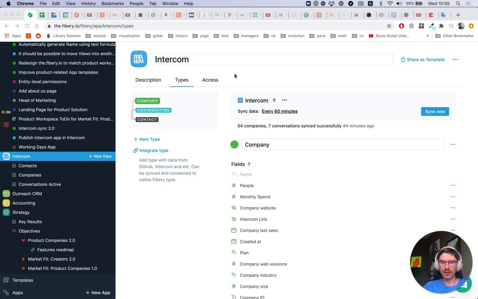The height and width of the screenshot is (299, 478).
Task: Click the date icon of Created at field
Action: pyautogui.click(x=234, y=241)
